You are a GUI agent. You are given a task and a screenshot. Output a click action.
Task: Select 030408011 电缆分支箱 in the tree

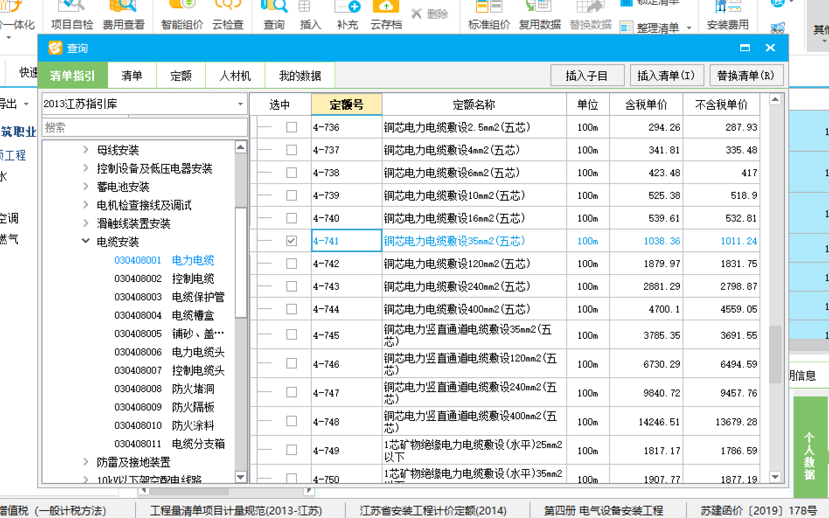coord(170,444)
